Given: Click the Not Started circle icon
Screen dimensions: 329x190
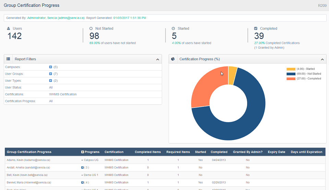Looking at the screenshot, I should (91, 28).
